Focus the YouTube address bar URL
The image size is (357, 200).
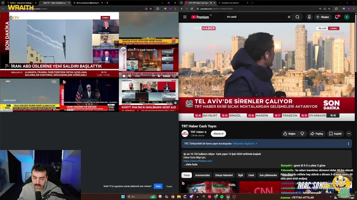(x=217, y=9)
